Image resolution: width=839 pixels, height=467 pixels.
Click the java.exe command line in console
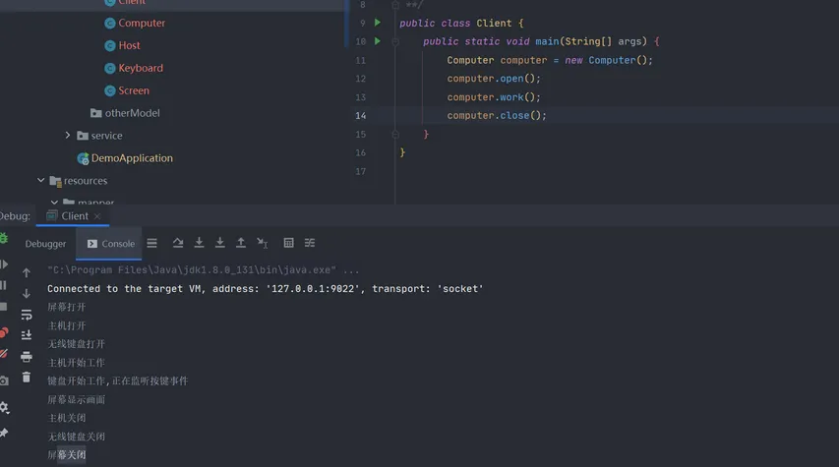[x=203, y=270]
